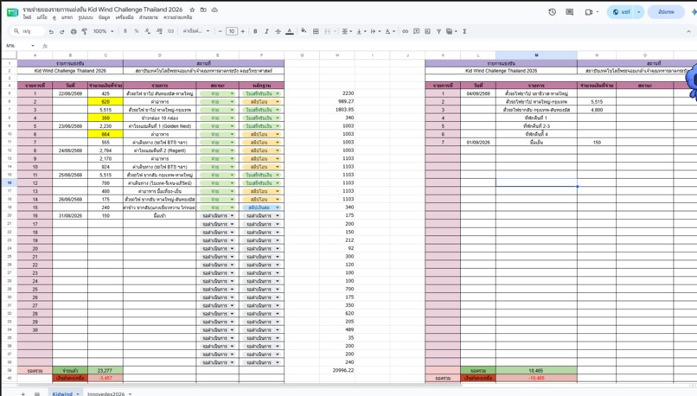Click the button right of Share

(666, 12)
